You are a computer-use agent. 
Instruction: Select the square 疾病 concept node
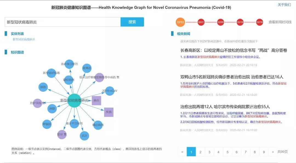109,112
